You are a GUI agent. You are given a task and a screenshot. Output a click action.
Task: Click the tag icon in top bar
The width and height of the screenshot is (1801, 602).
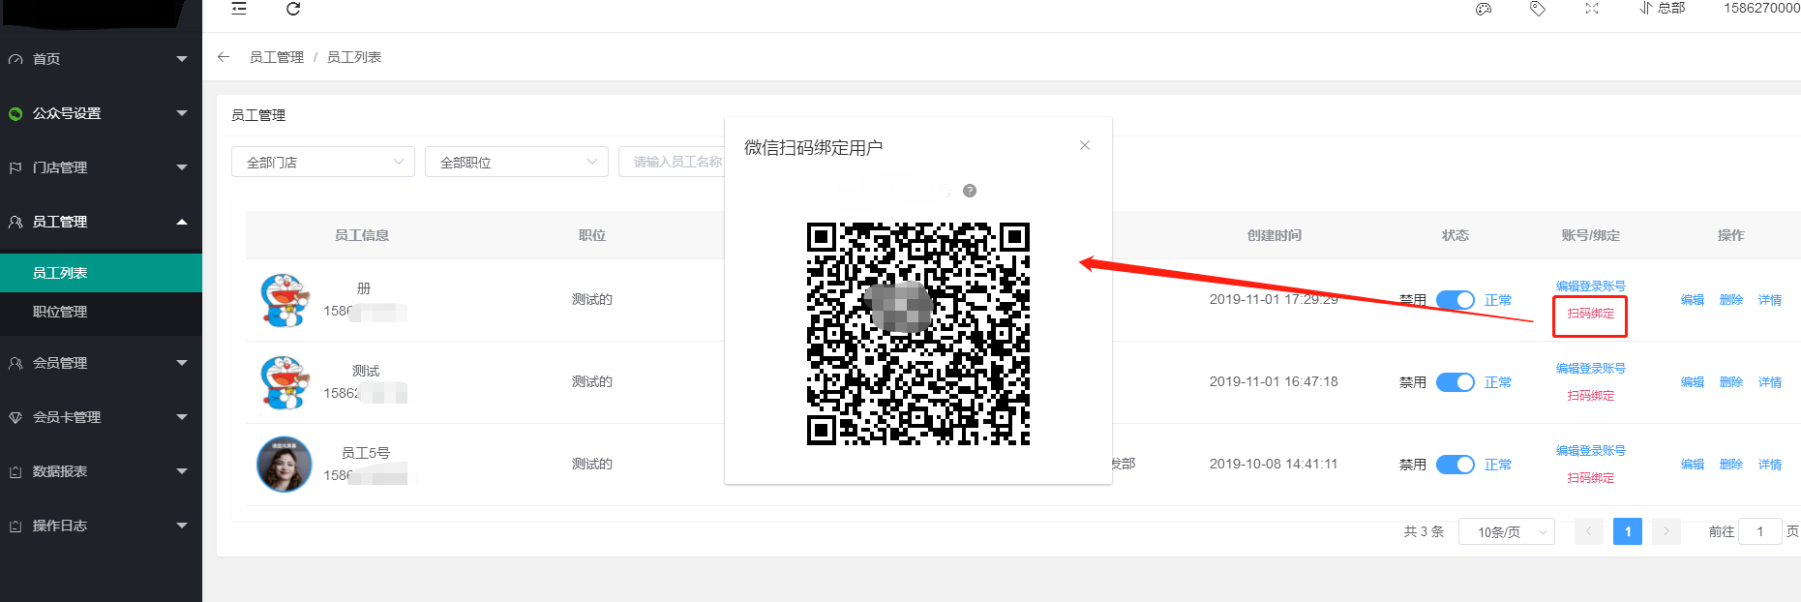pos(1538,9)
